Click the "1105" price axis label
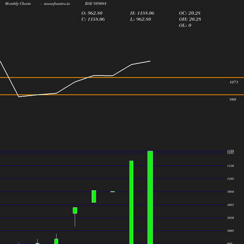 (x=230, y=179)
